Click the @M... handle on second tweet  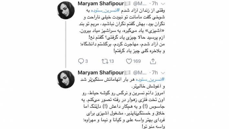(x=140, y=73)
